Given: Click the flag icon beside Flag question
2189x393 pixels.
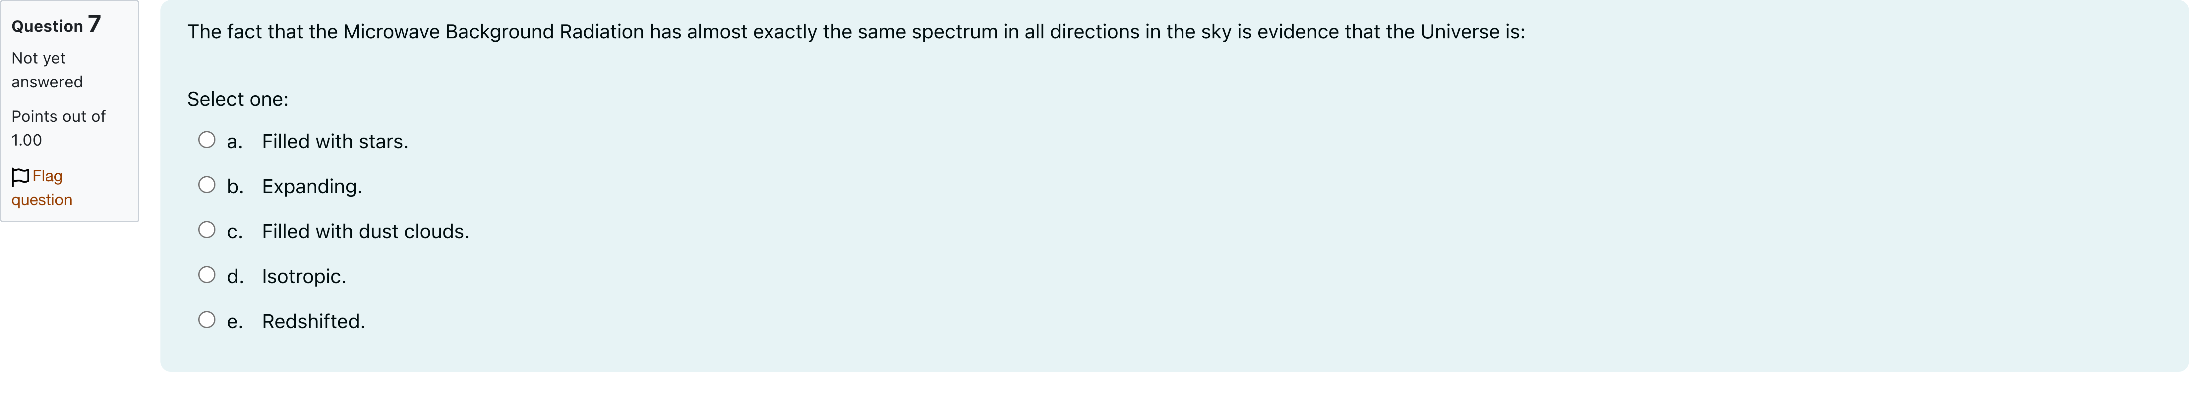Looking at the screenshot, I should (x=21, y=177).
